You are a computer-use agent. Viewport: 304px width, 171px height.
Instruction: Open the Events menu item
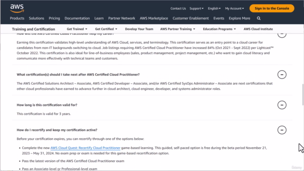tap(218, 18)
